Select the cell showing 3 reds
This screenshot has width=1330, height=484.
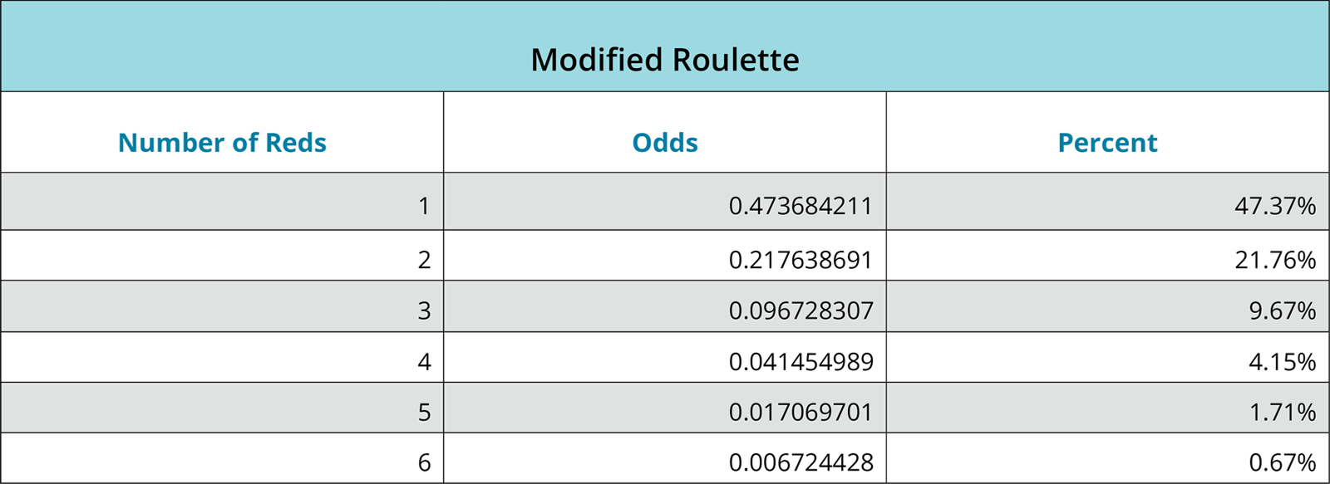click(424, 310)
